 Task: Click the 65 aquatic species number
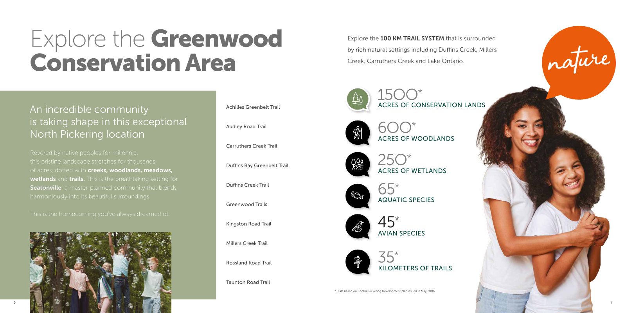388,189
